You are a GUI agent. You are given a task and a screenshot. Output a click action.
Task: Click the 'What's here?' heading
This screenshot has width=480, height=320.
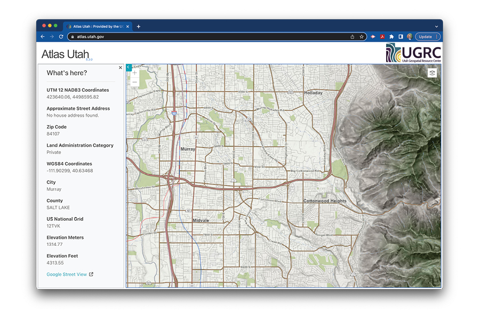coord(67,73)
